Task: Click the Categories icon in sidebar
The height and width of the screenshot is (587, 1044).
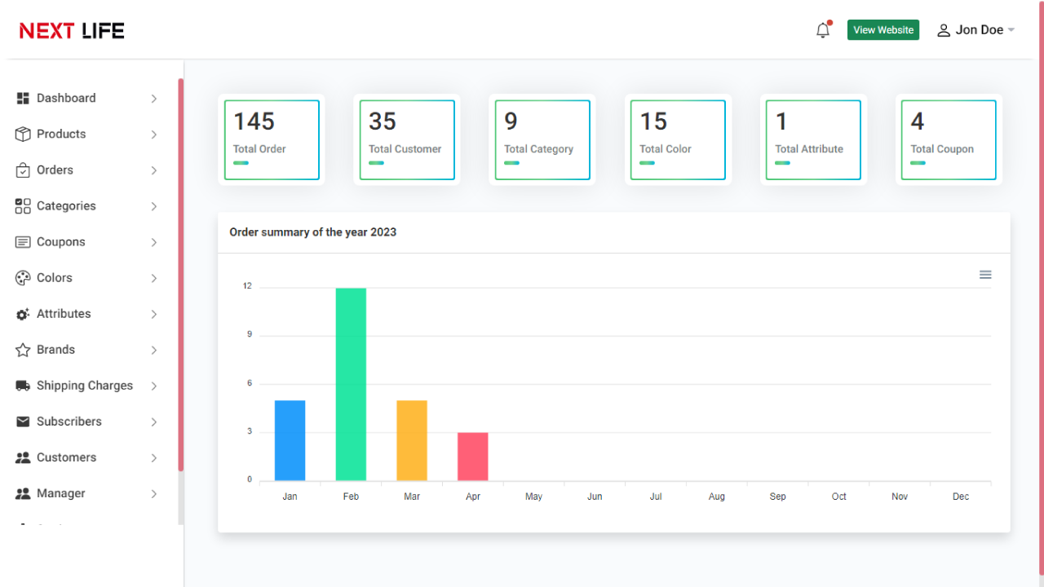Action: coord(23,205)
